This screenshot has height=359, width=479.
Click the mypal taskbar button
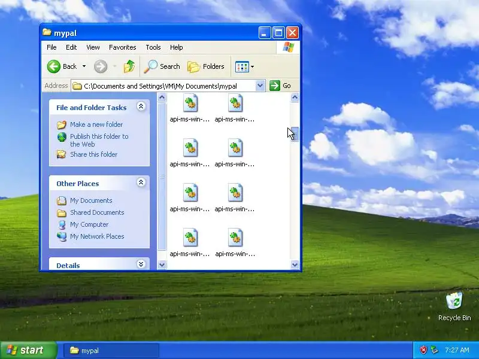[111, 351]
